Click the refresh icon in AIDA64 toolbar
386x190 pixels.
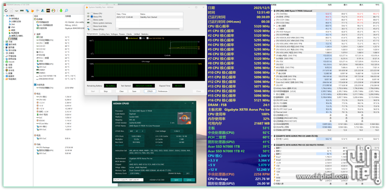point(6,11)
